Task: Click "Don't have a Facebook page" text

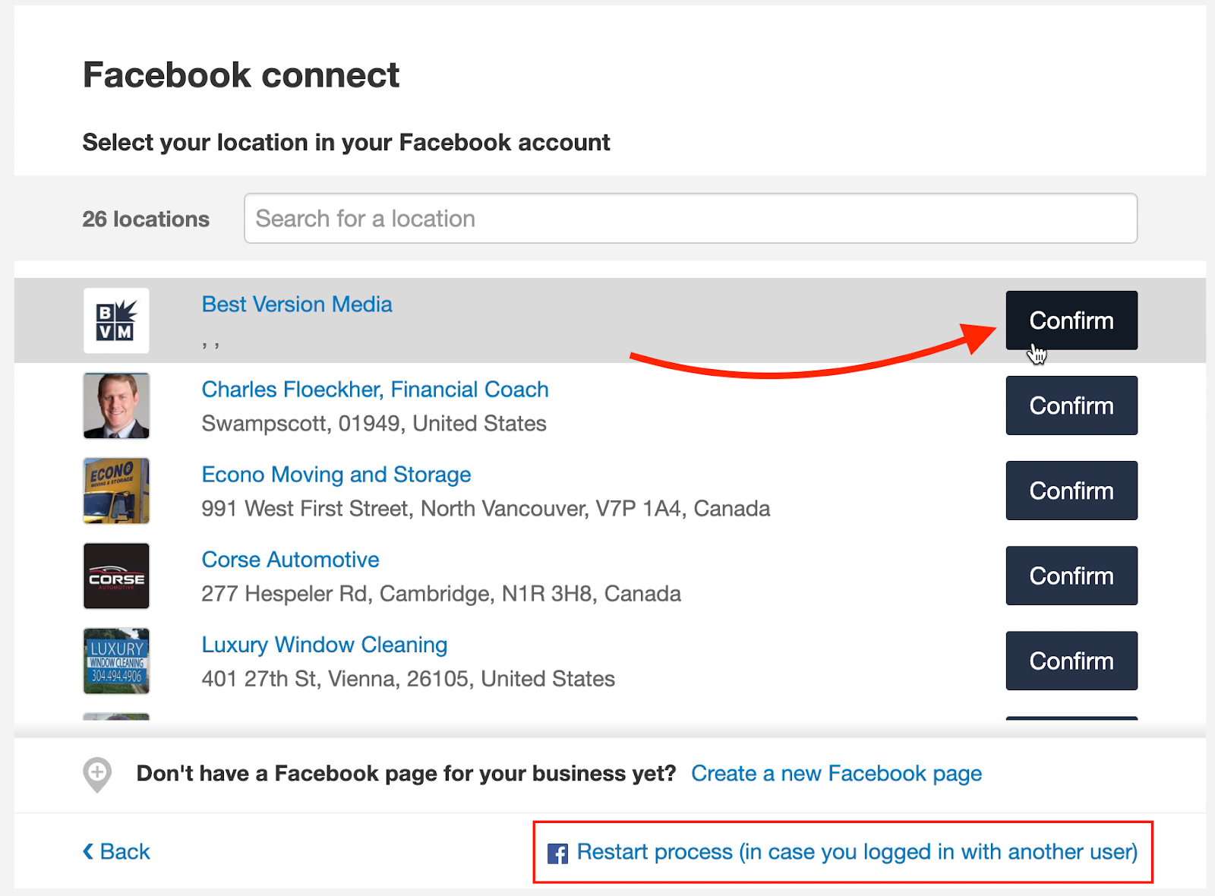Action: tap(406, 774)
